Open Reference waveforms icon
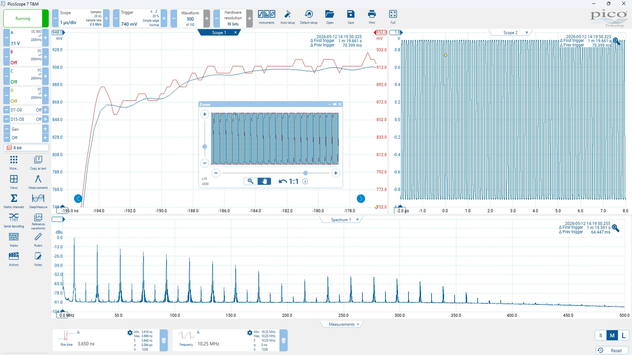Viewport: 632px width, 355px height. click(38, 222)
